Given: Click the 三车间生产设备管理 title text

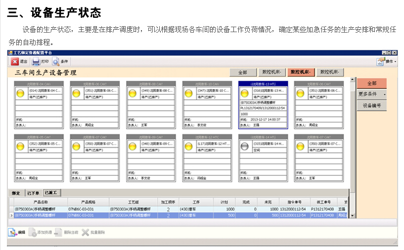Looking at the screenshot, I should (45, 73).
